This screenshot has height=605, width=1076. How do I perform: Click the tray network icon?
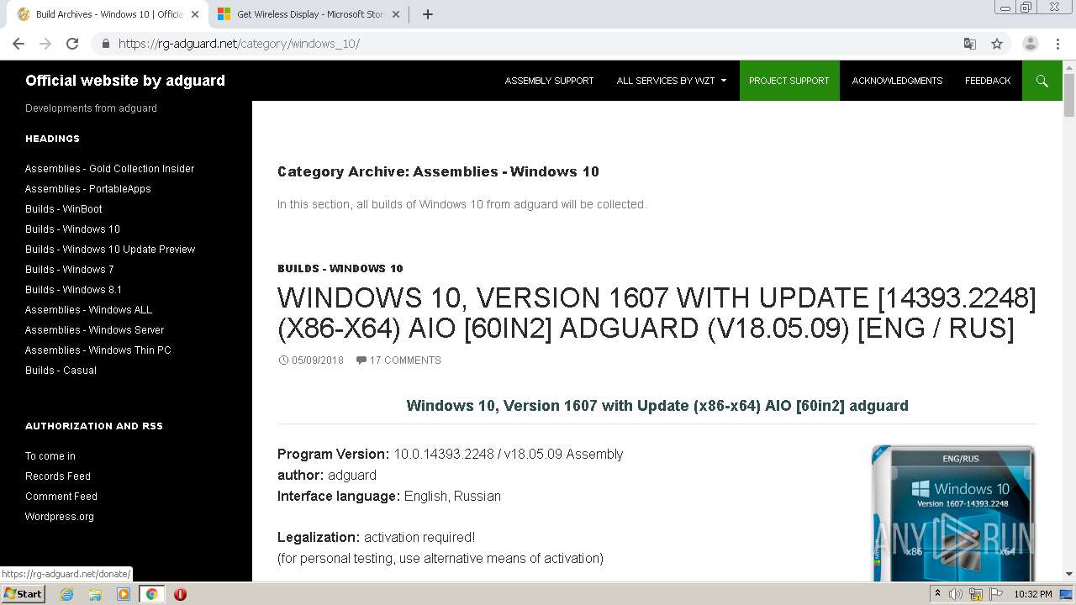tap(976, 594)
